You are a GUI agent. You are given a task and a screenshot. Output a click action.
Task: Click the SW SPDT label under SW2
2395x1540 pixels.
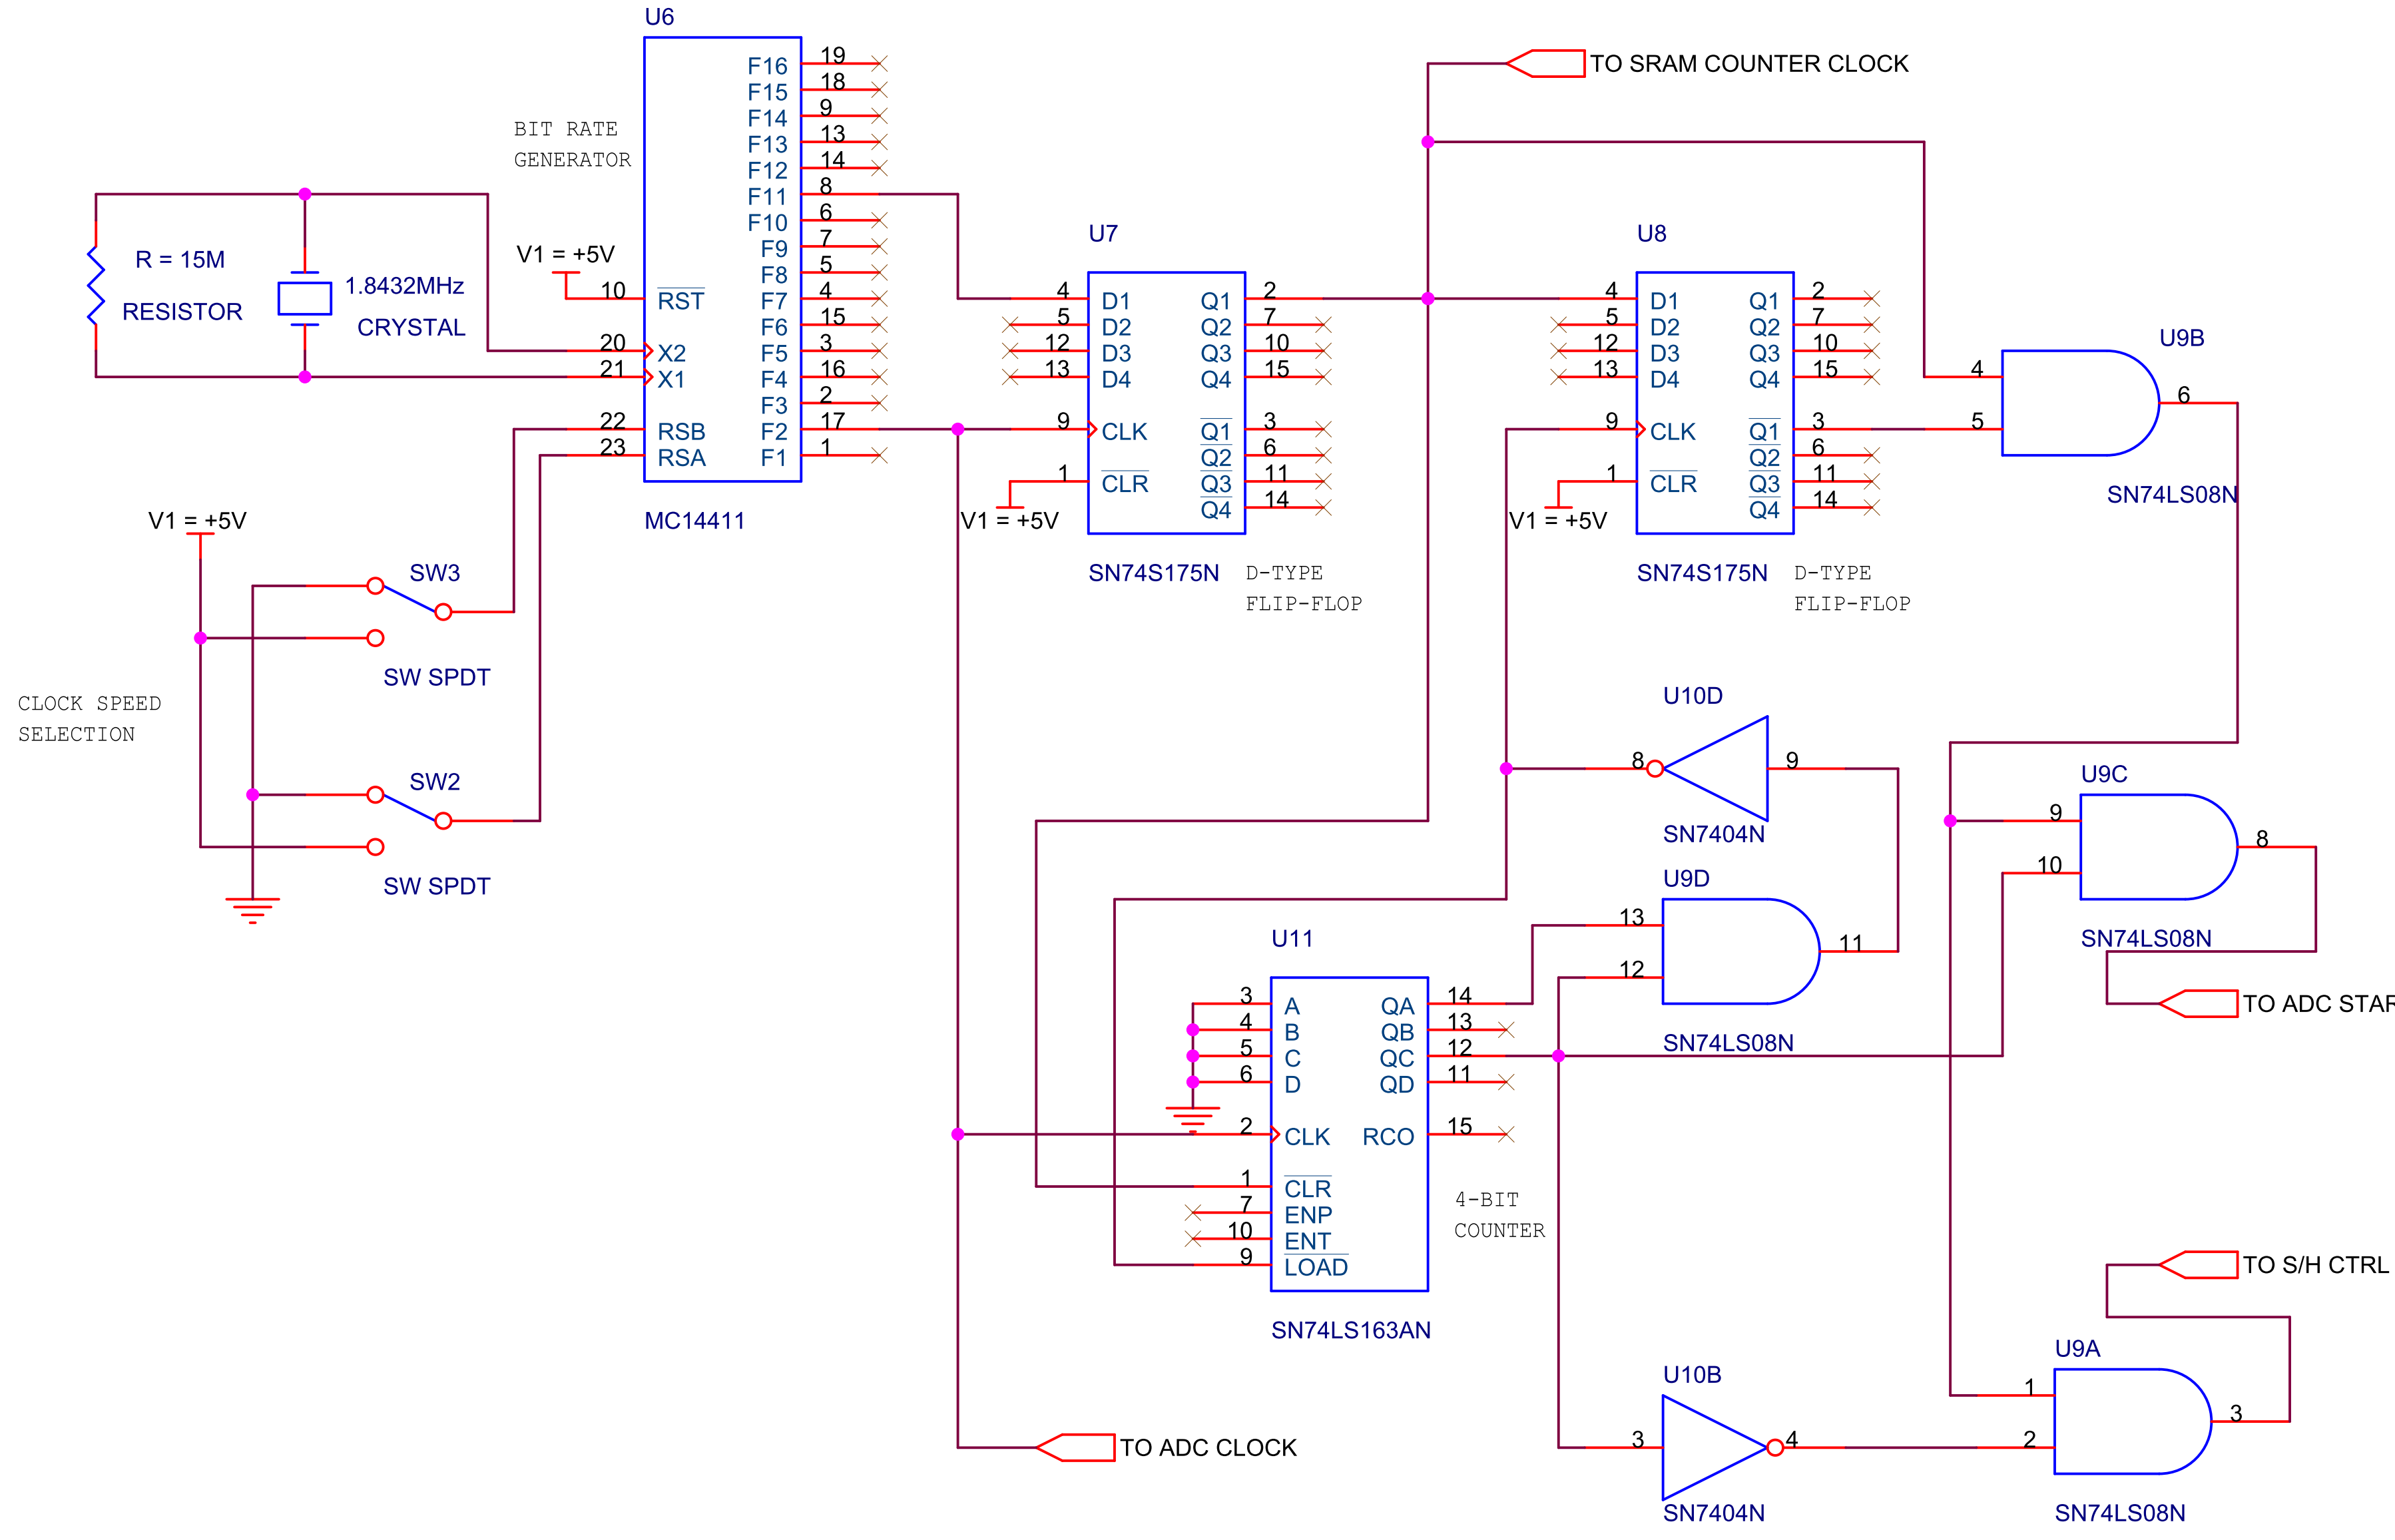point(437,886)
